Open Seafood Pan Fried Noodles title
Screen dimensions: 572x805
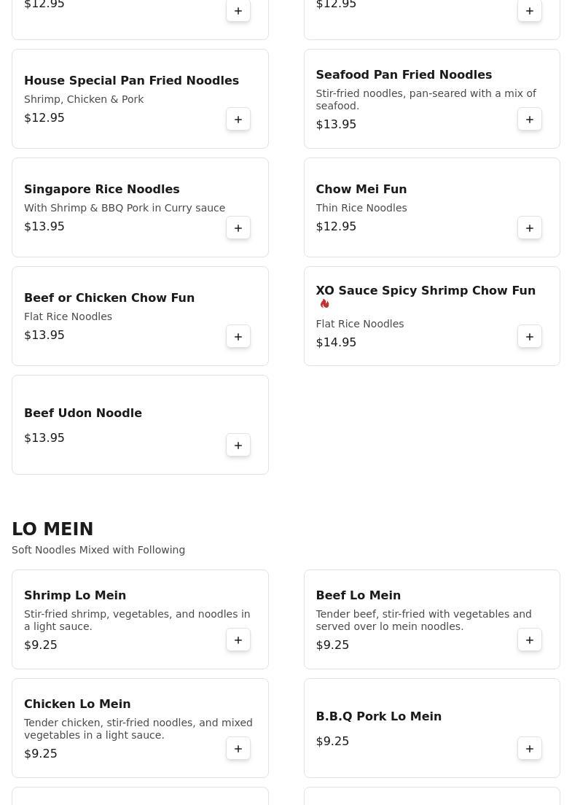coord(404,74)
